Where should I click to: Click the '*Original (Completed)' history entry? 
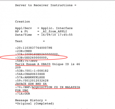click(x=34, y=104)
